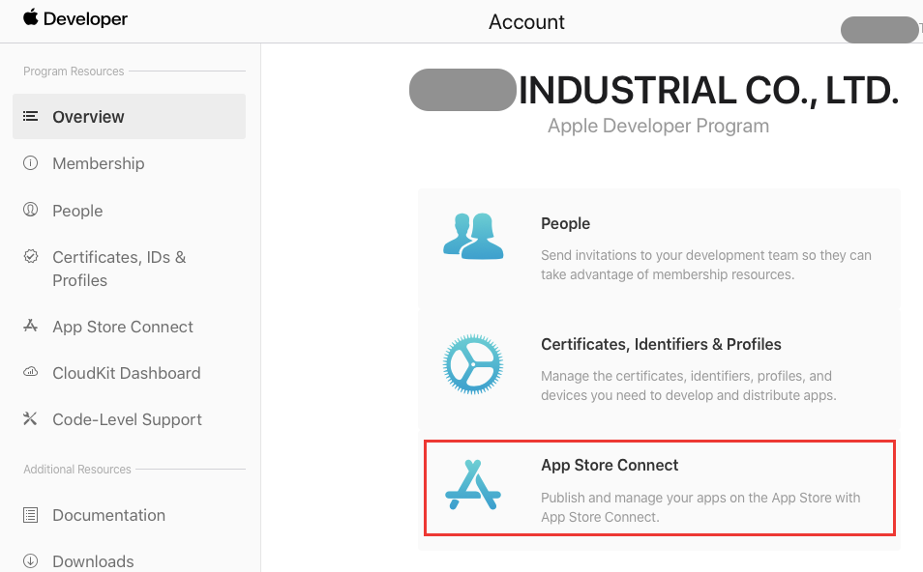Screen dimensions: 923x572
Task: Click the Additional Resources section label
Action: click(x=77, y=470)
